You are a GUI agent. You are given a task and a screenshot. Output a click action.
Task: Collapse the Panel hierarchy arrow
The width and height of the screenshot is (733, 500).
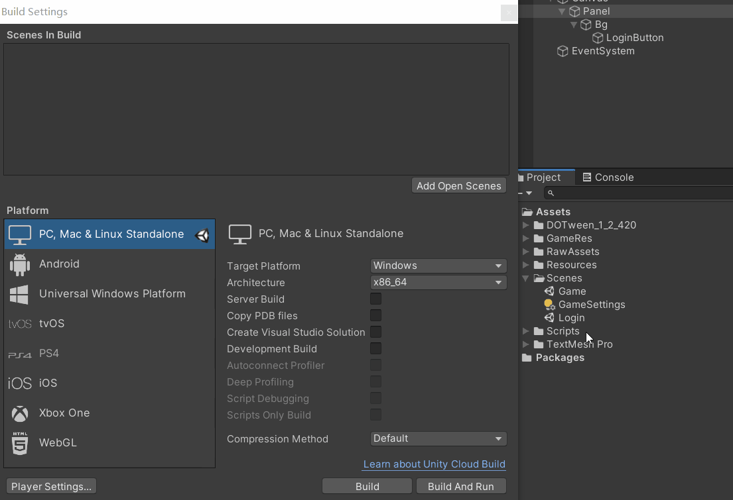coord(562,11)
